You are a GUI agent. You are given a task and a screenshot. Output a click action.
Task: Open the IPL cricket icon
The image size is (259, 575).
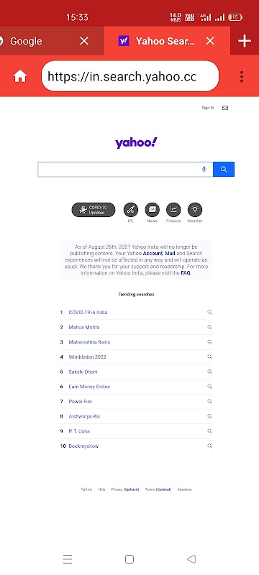pos(131,209)
